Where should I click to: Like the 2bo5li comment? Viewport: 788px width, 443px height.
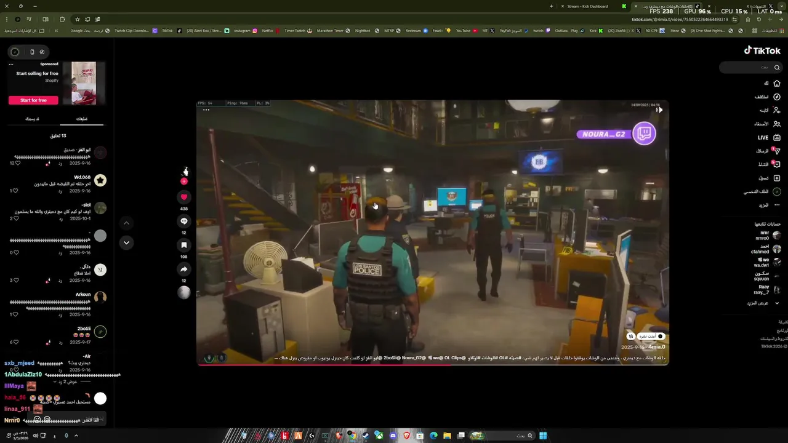[x=17, y=342]
